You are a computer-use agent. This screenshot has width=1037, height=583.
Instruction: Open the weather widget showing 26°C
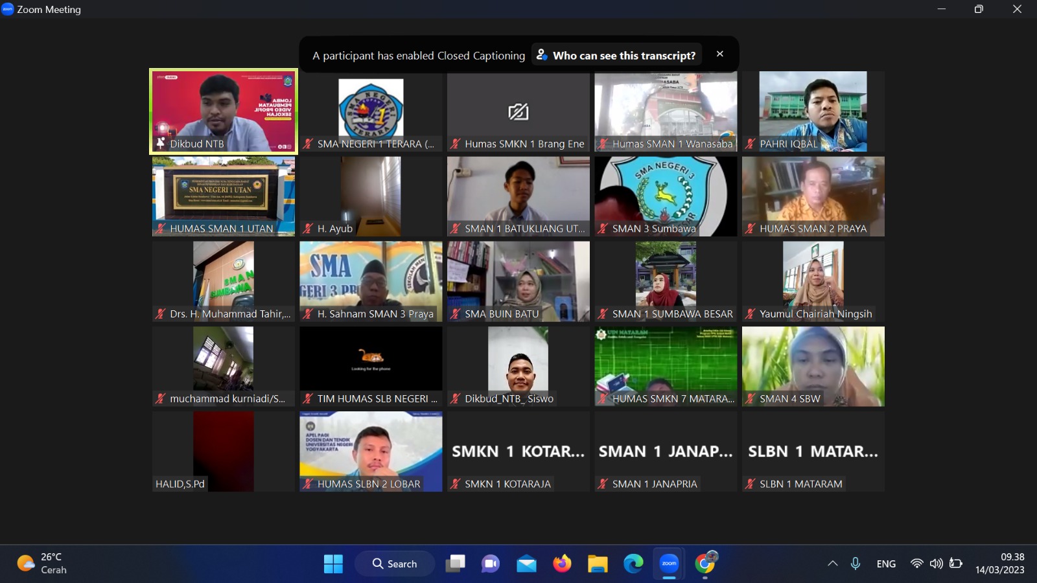42,564
